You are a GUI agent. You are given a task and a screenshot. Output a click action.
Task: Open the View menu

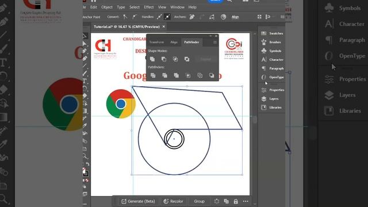162,7
